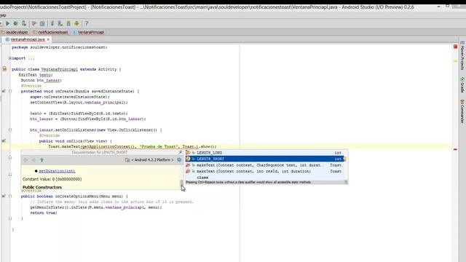Click the completion popup hint options icon
Screen dimensions: 466x262
point(346,182)
